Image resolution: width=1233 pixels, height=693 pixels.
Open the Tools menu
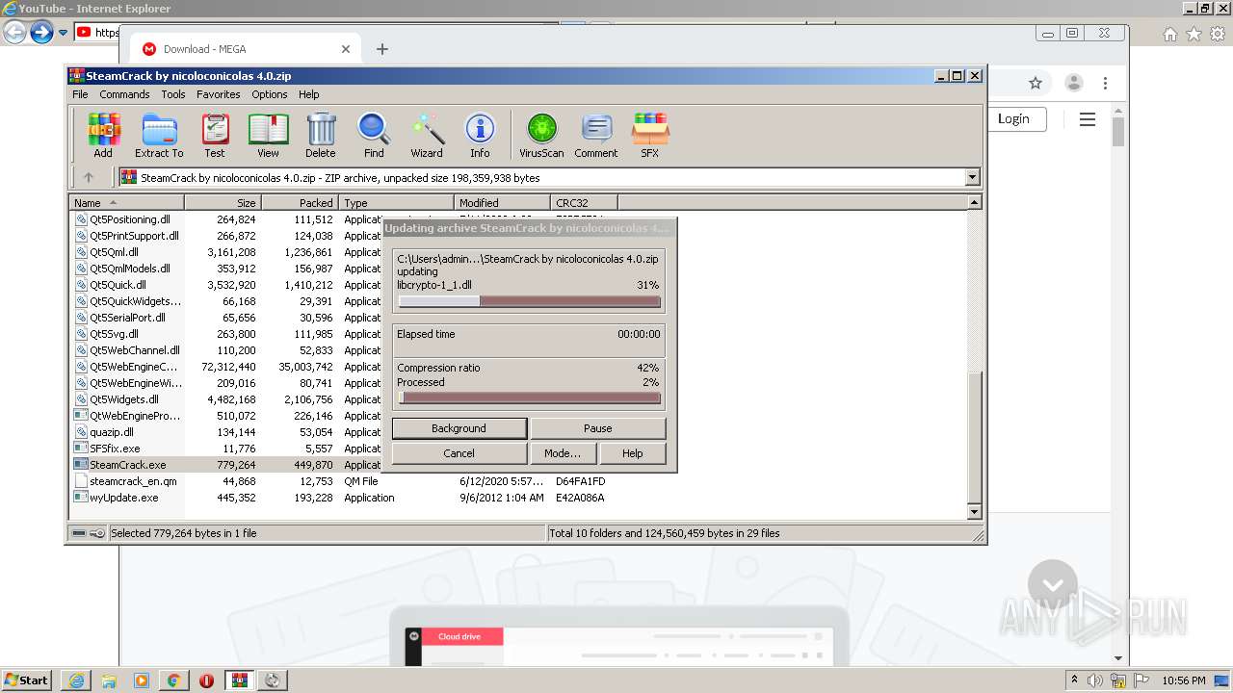[x=173, y=94]
